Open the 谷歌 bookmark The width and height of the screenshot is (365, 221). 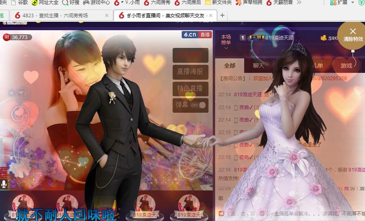click(x=20, y=2)
